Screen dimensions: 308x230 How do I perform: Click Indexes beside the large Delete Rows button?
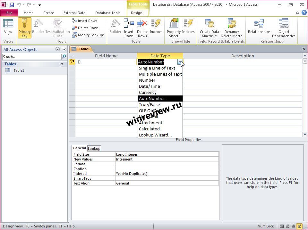[156, 26]
